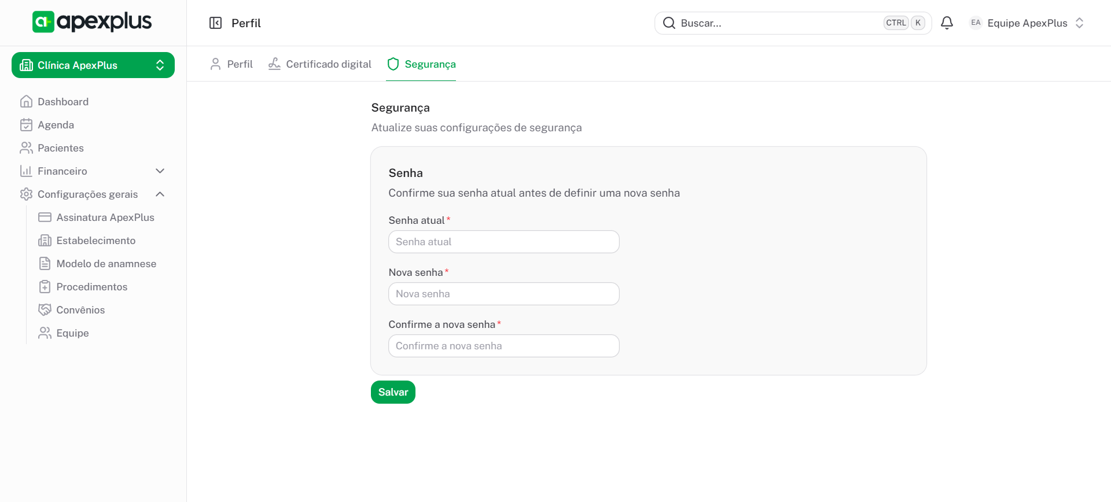
Task: Open Modelo de anamnese page
Action: (x=106, y=264)
